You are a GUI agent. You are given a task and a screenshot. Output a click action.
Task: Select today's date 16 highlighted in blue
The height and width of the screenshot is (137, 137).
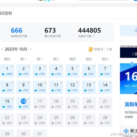24,104
